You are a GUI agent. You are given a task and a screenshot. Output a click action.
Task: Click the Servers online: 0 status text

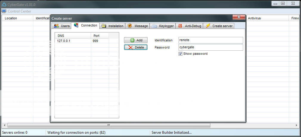(x=15, y=133)
